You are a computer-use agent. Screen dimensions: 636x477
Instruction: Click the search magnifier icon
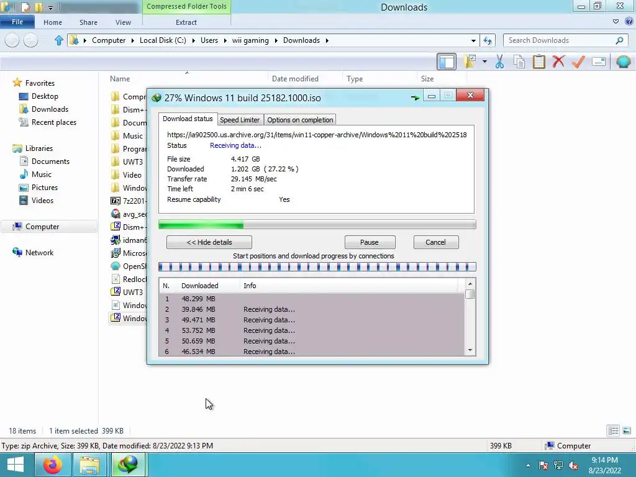619,40
